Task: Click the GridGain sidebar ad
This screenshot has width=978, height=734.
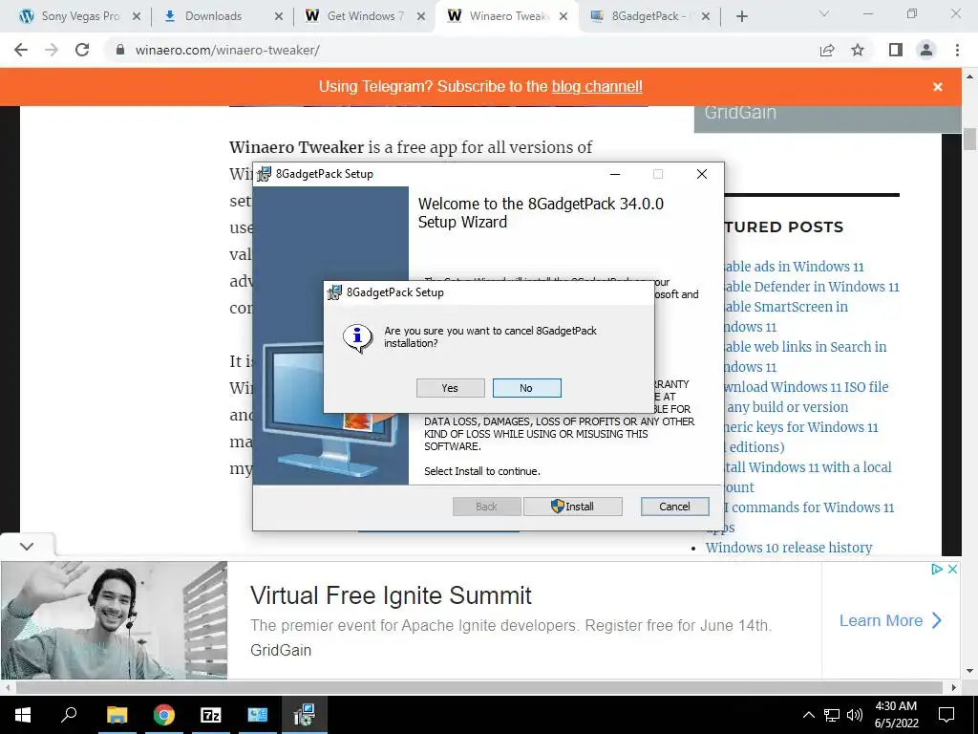Action: [x=827, y=119]
